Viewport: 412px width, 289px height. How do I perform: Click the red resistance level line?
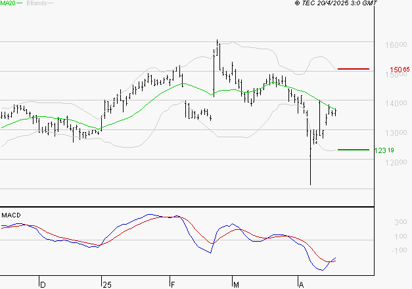354,69
